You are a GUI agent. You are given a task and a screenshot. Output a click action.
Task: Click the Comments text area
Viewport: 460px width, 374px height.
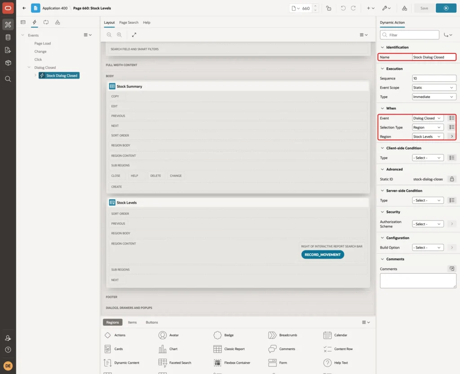click(418, 280)
